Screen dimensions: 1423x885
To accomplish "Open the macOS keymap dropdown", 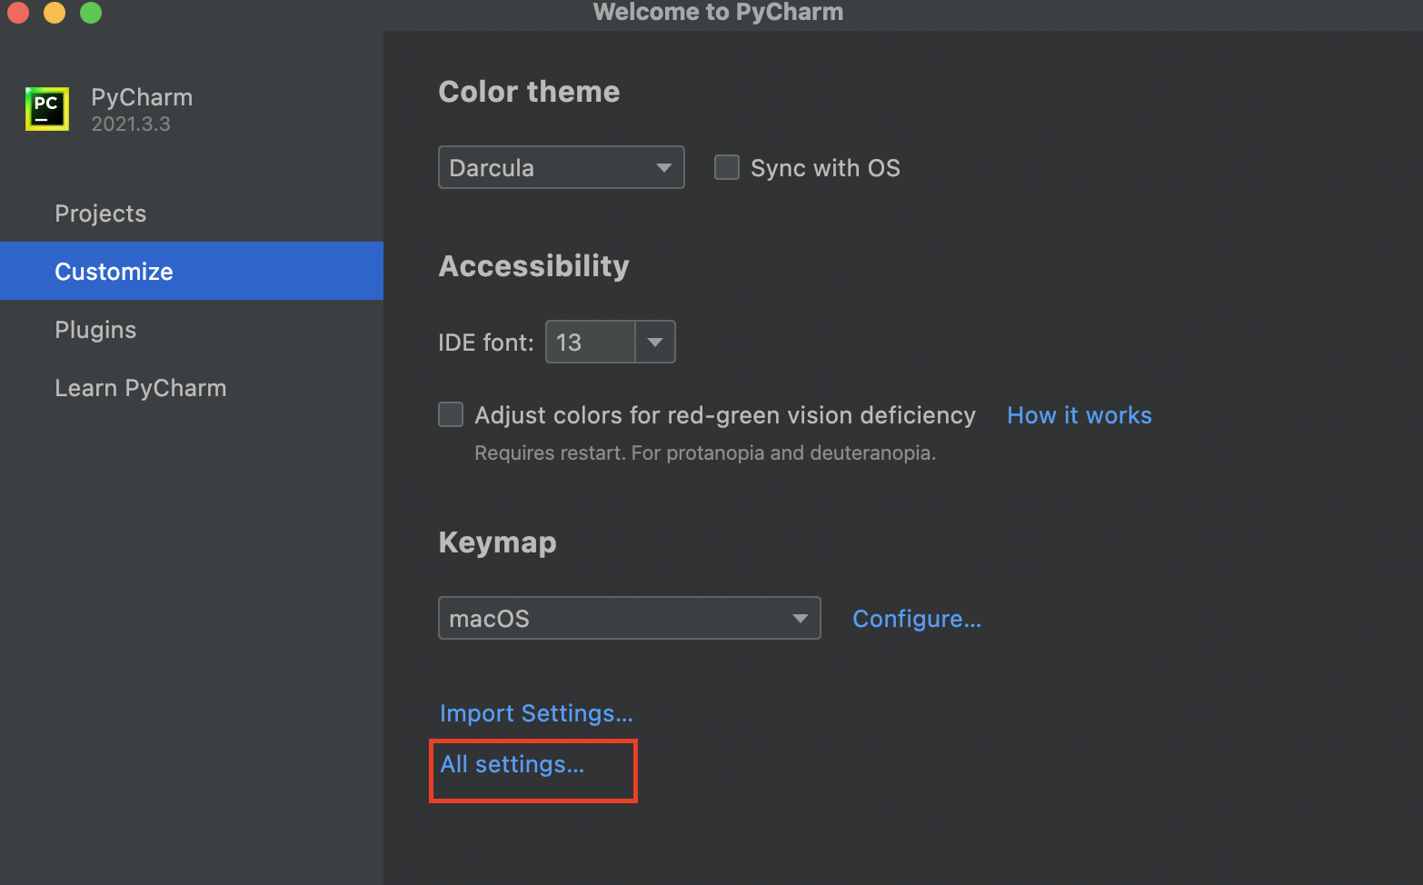I will pyautogui.click(x=630, y=618).
